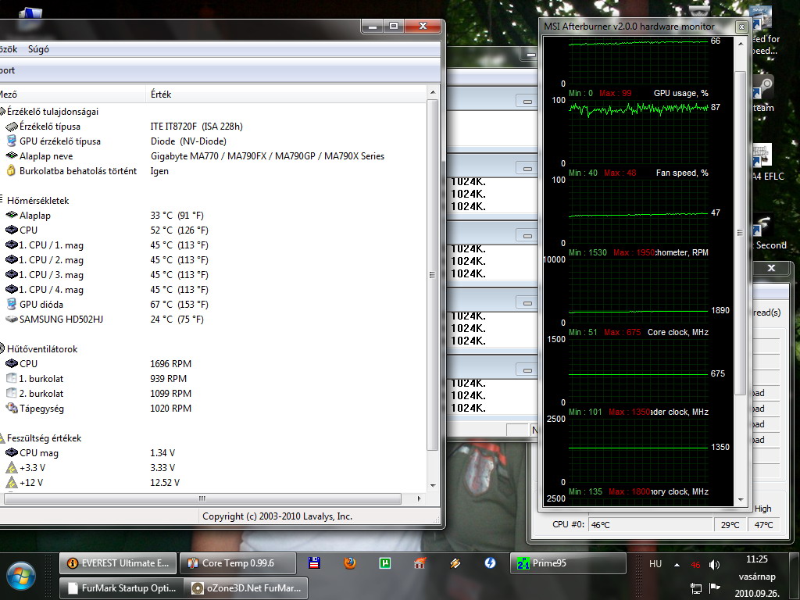This screenshot has height=600, width=800.
Task: Open the volume speaker tray icon
Action: click(714, 564)
